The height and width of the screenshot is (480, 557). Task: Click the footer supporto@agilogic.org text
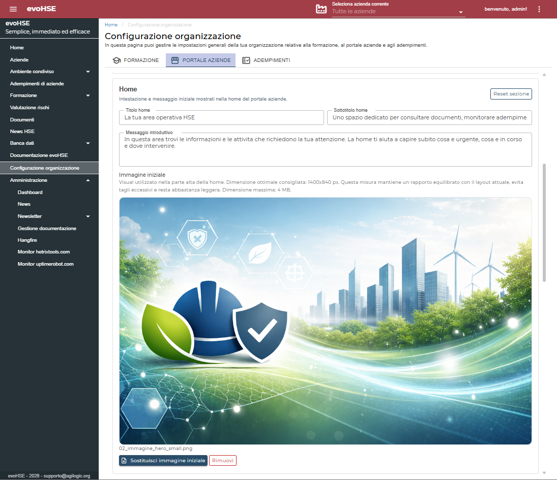click(67, 476)
